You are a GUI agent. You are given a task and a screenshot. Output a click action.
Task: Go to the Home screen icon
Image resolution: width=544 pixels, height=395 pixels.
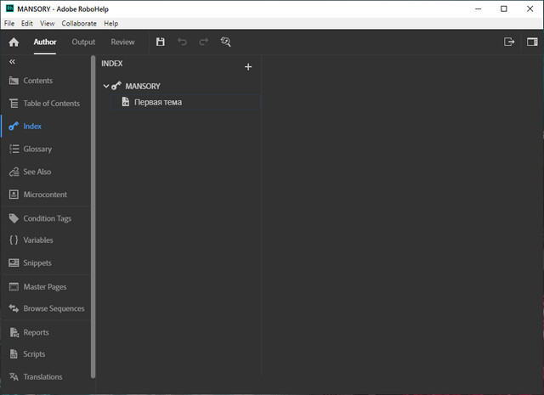tap(14, 42)
